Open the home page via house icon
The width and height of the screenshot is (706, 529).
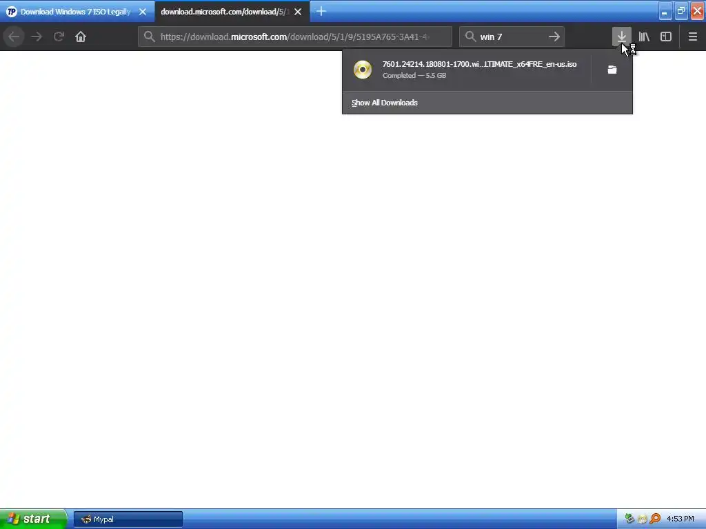[x=81, y=37]
